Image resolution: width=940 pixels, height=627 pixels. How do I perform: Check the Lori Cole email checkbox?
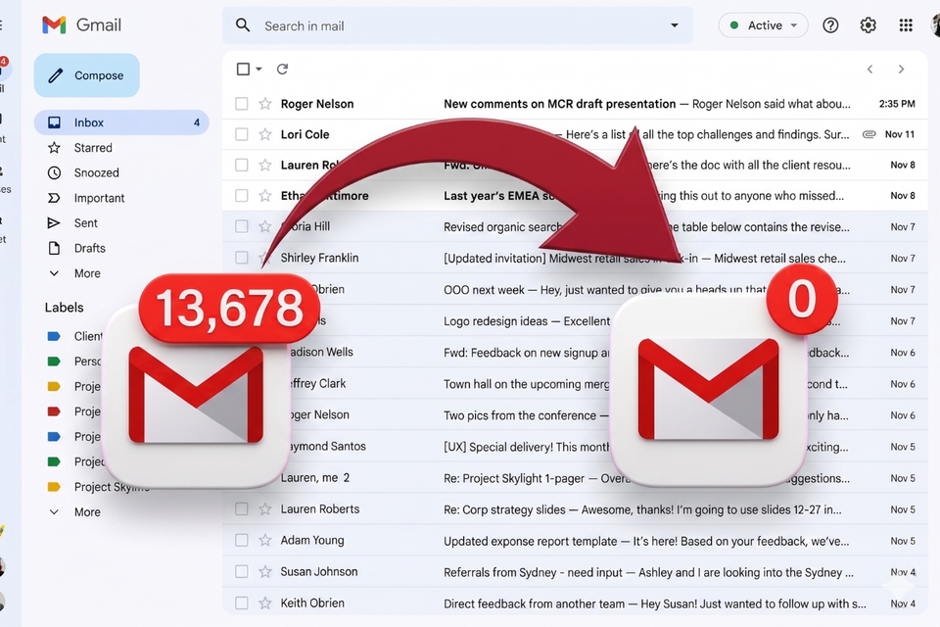click(242, 134)
